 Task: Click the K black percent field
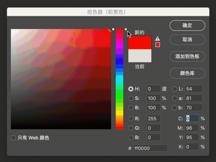[192, 147]
